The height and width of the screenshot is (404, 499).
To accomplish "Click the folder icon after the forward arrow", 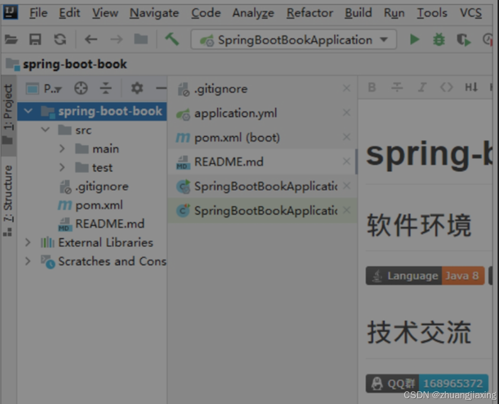I will click(x=141, y=39).
